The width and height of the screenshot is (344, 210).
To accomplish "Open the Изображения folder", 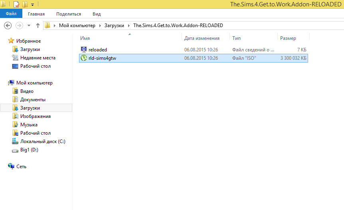I will coord(36,116).
